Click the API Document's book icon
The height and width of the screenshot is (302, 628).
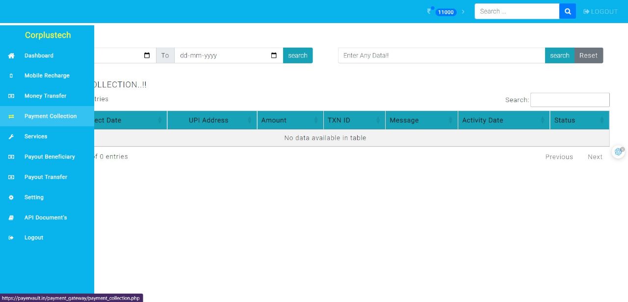(x=11, y=218)
